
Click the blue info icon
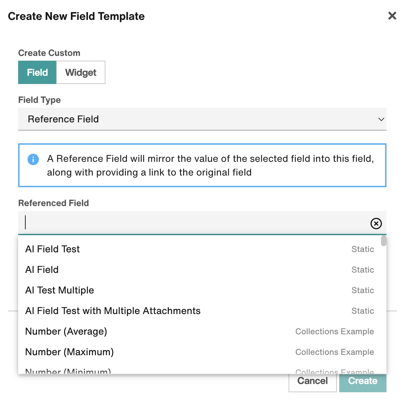pos(33,159)
